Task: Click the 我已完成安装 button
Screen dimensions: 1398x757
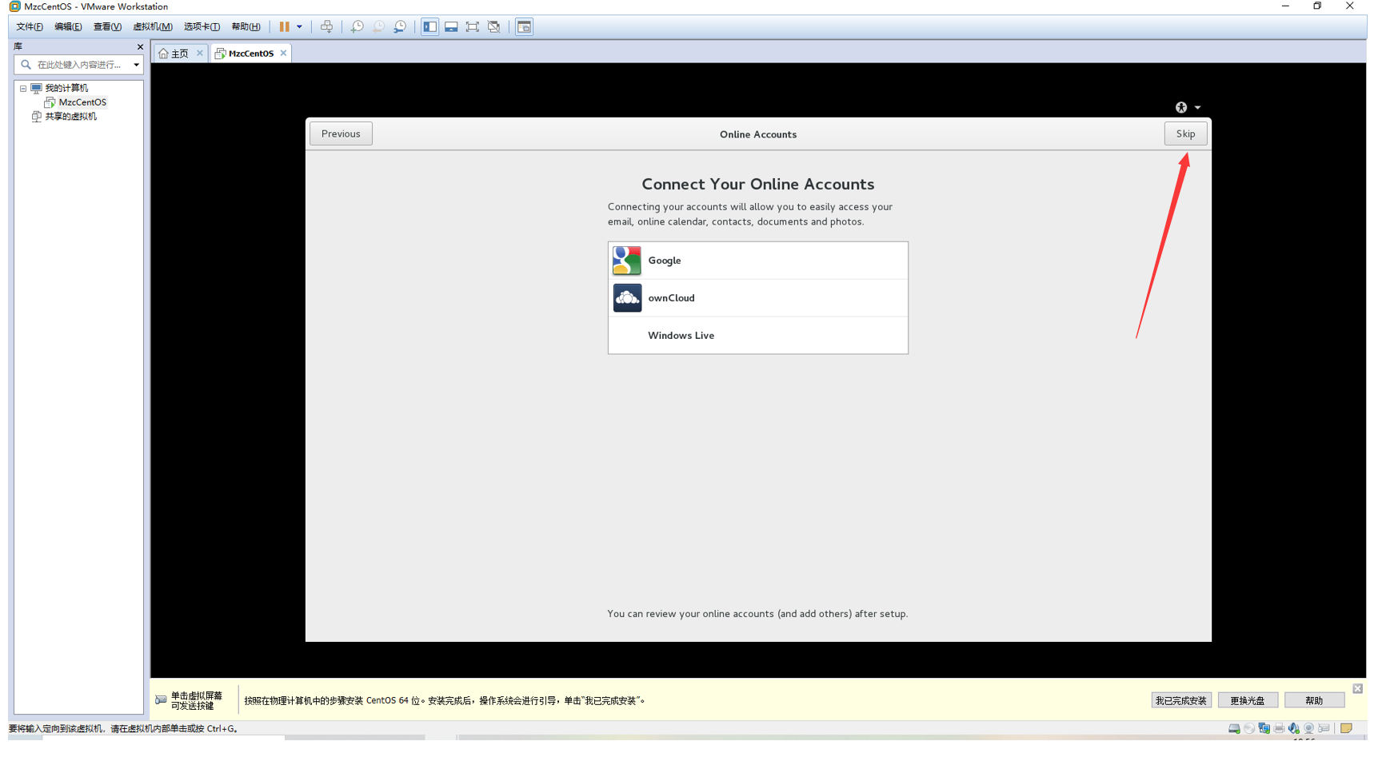Action: pyautogui.click(x=1181, y=700)
